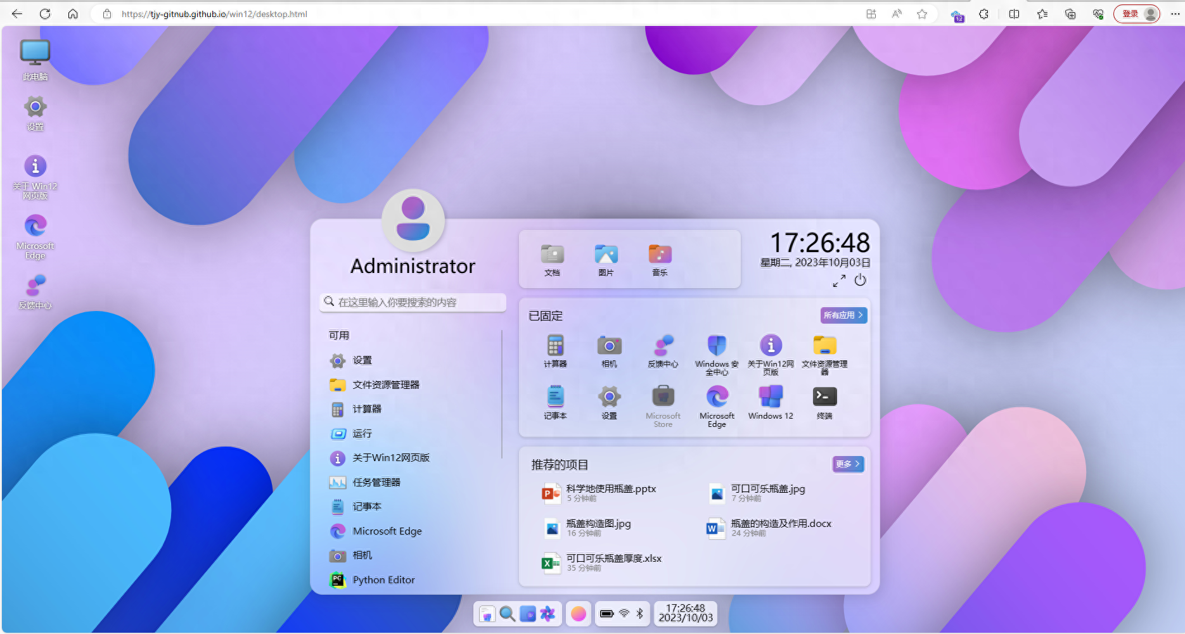
Task: Select 运行 in the app list
Action: [x=412, y=434]
